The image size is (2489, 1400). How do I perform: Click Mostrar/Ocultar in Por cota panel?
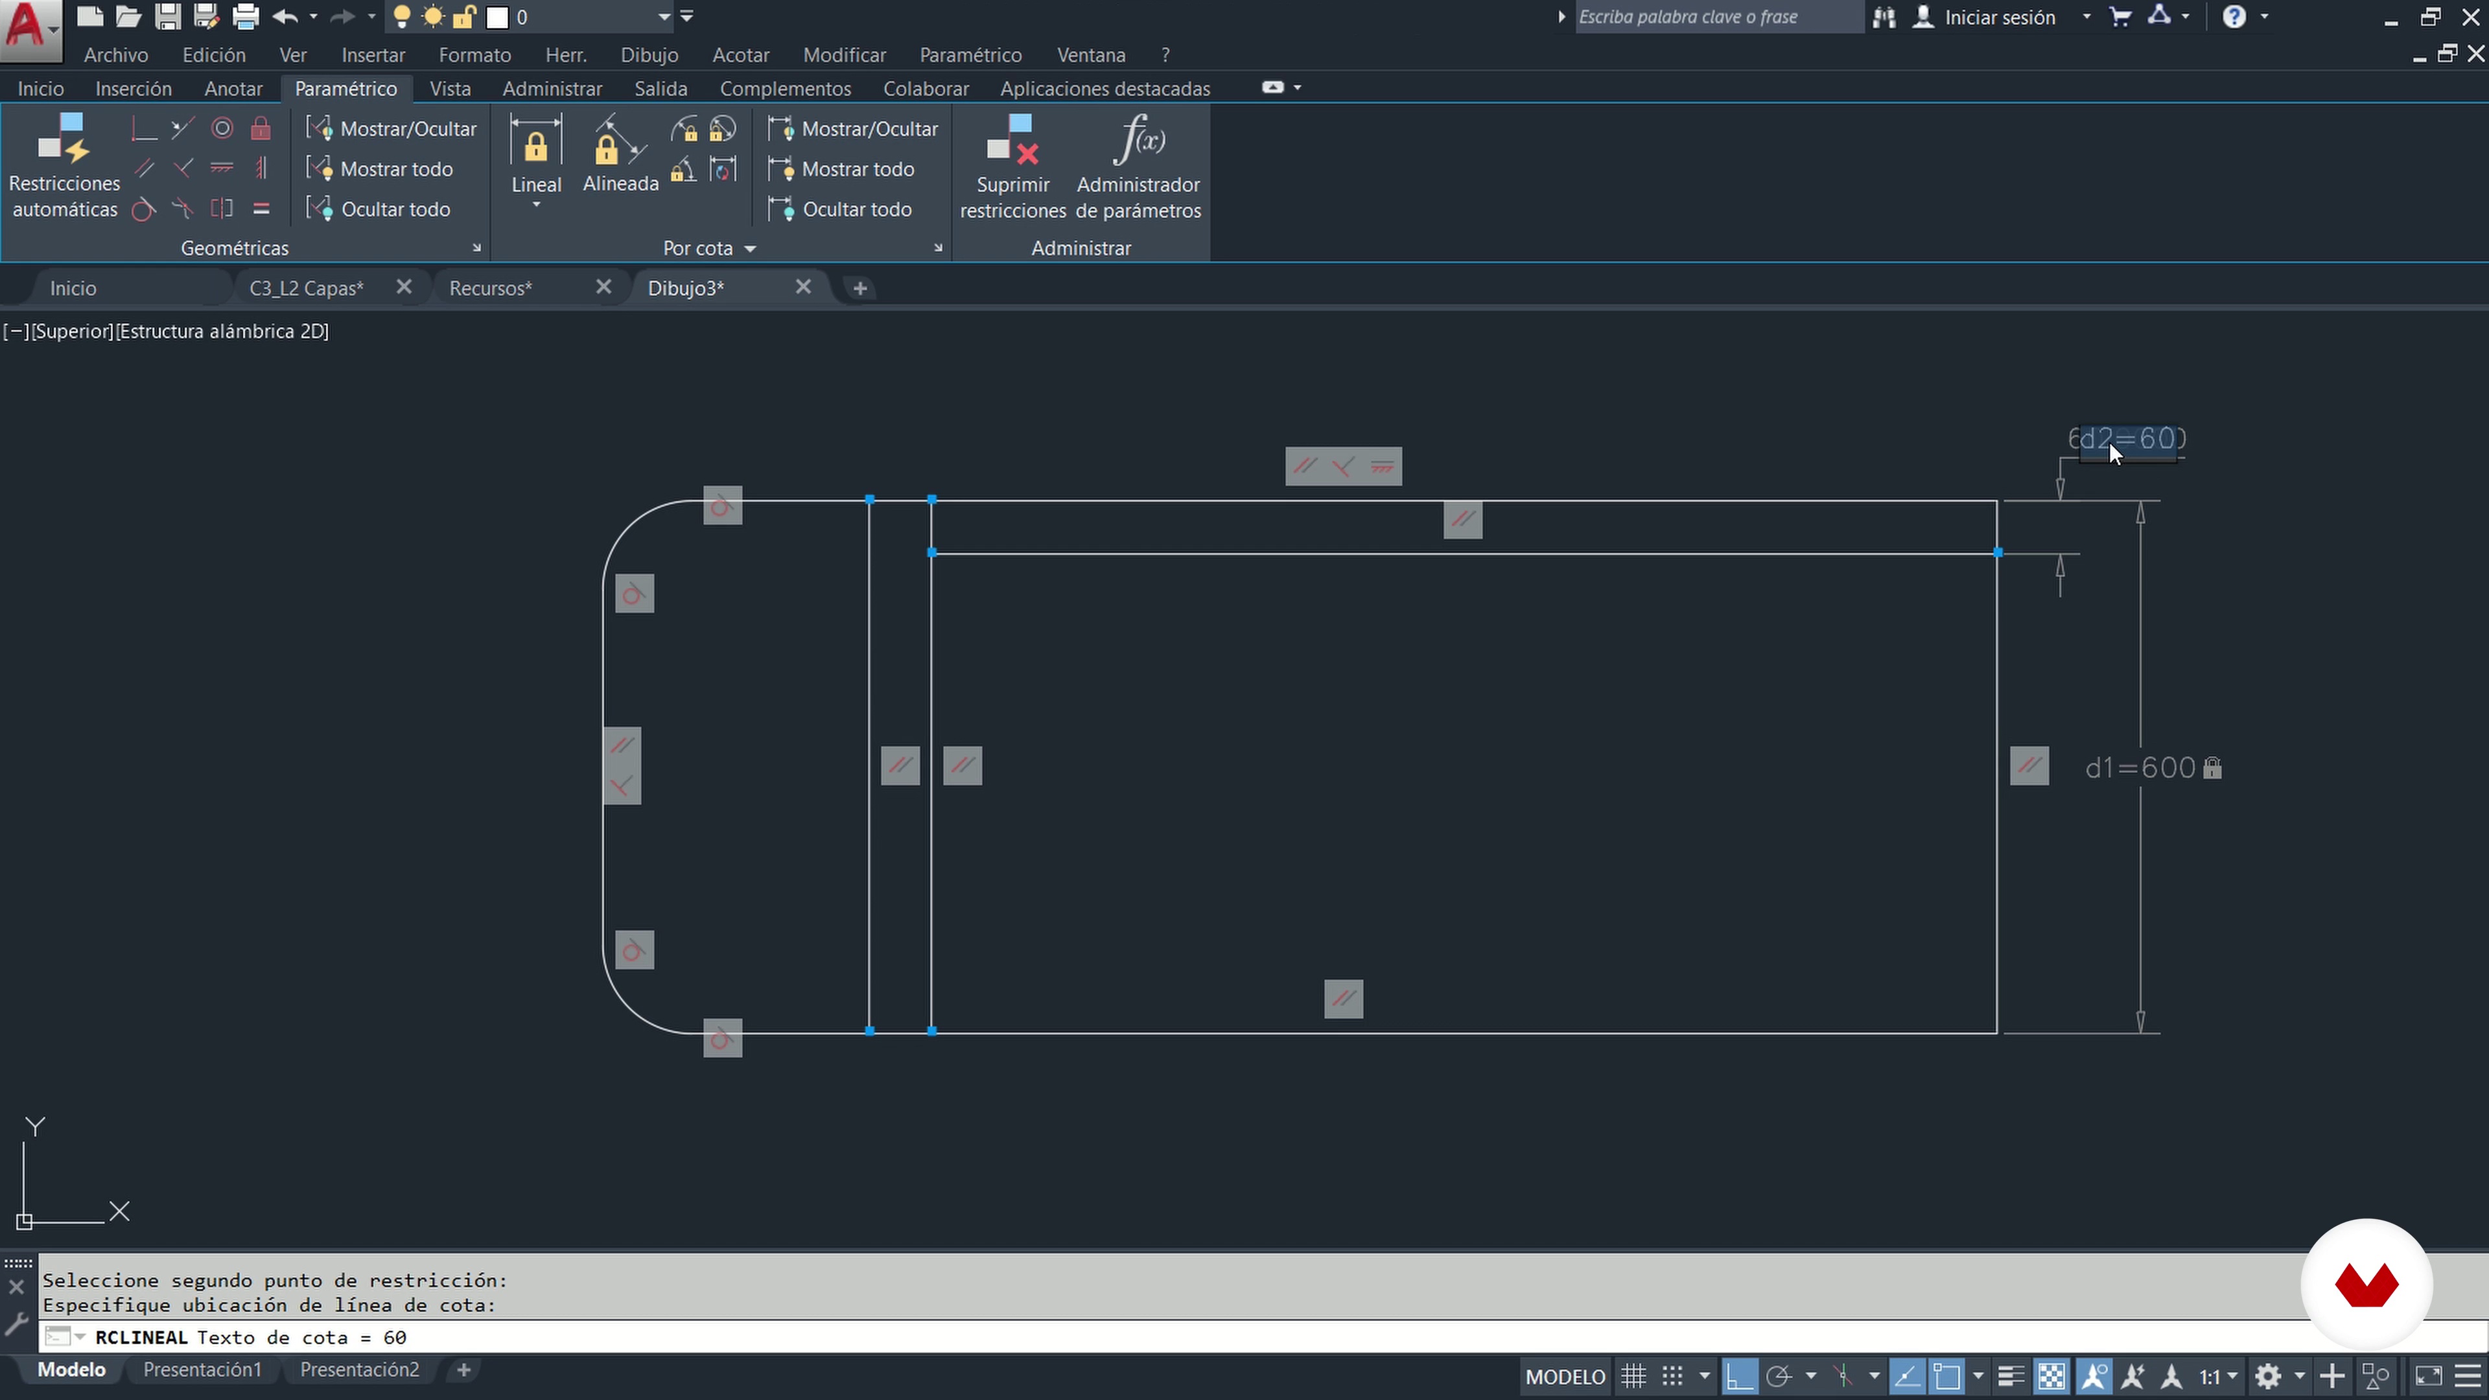[x=852, y=128]
